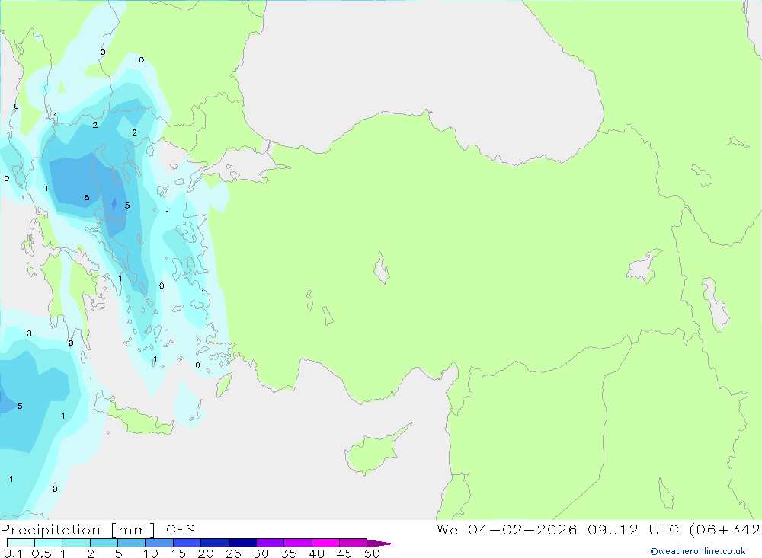Click the magenta swatch between 40 and 45
762x558 pixels.
coord(325,543)
